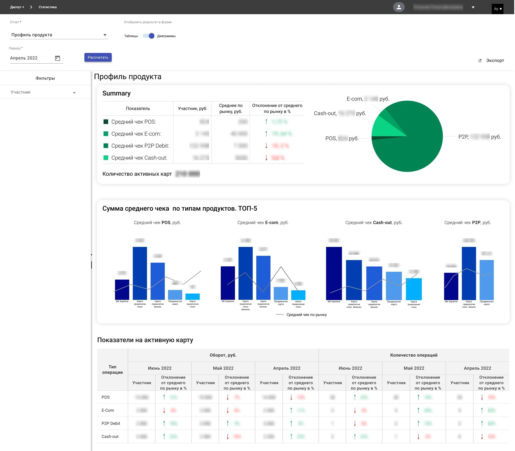Click the Экспорт link
The width and height of the screenshot is (515, 451).
pyautogui.click(x=495, y=61)
